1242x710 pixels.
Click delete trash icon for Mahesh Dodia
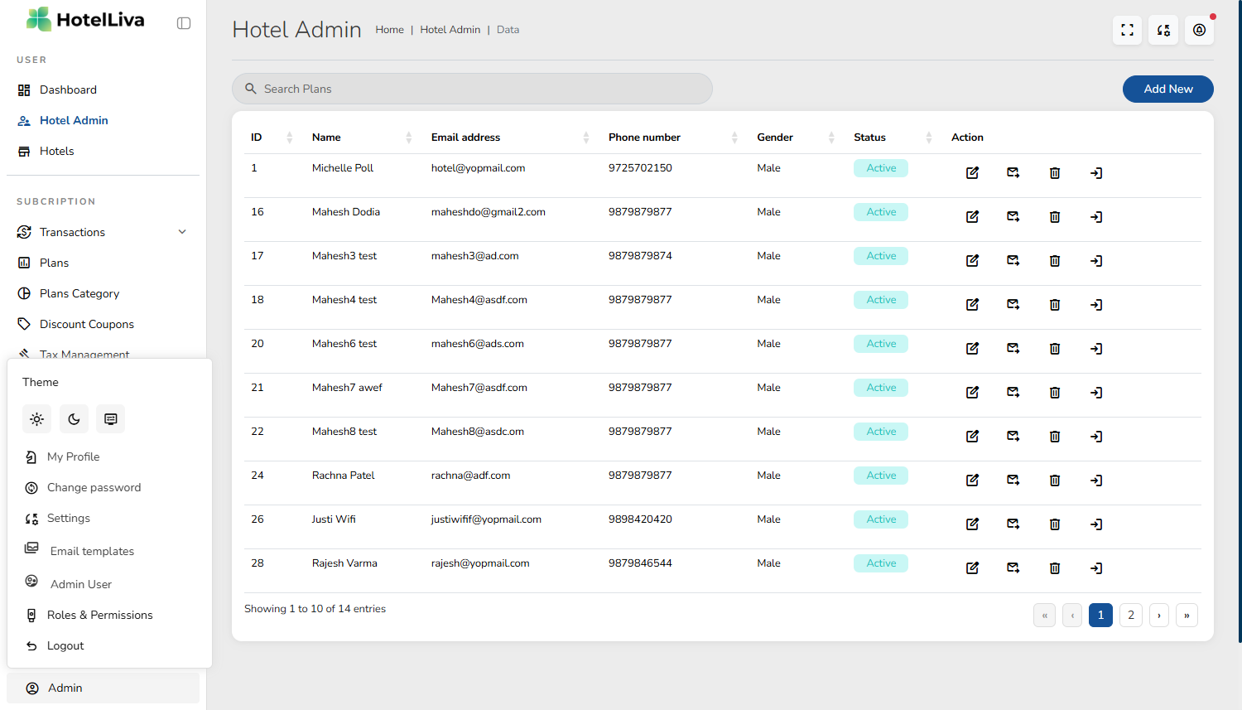1054,217
